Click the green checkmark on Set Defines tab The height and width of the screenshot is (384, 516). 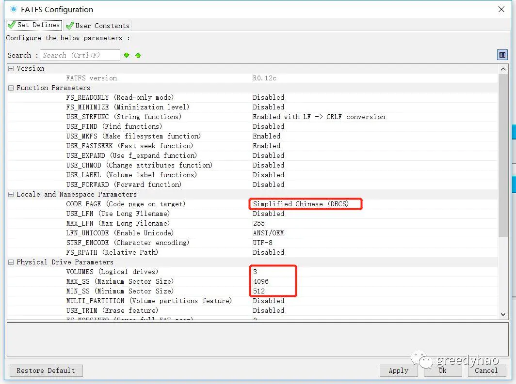10,25
